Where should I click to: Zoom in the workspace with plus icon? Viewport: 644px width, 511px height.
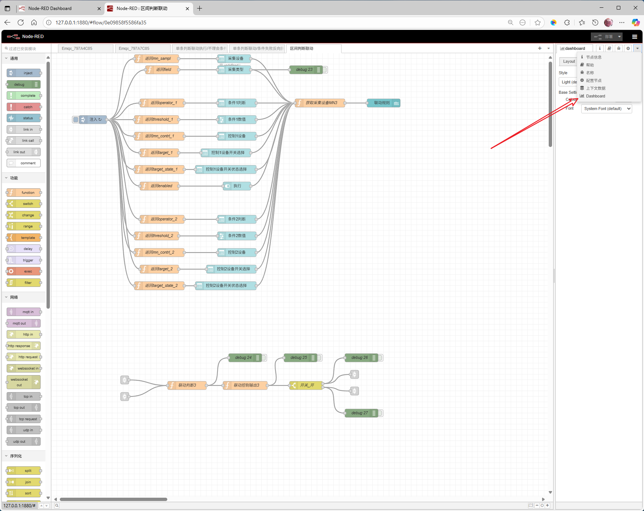click(547, 505)
